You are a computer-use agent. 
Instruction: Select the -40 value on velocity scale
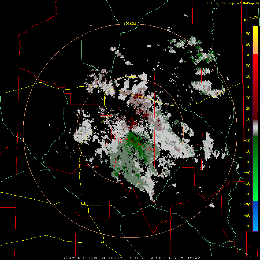247,173
